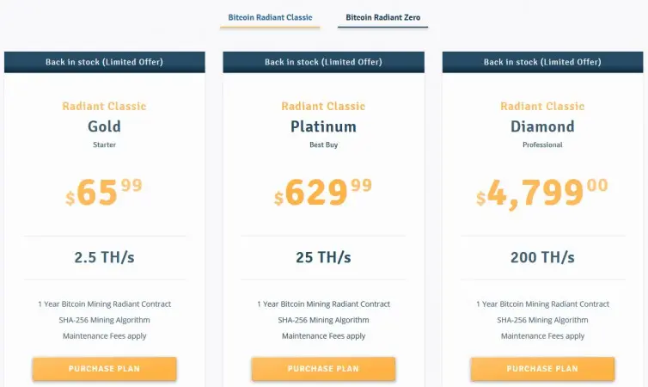Purchase the Diamond professional plan
Screen dimensions: 648x387
tap(542, 368)
